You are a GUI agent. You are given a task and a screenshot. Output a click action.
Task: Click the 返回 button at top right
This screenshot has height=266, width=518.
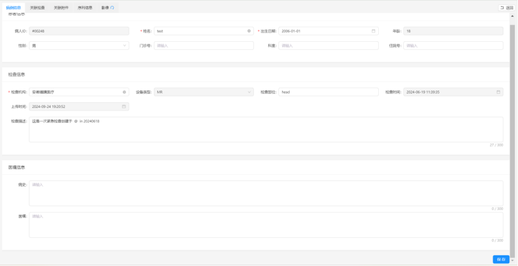click(506, 7)
